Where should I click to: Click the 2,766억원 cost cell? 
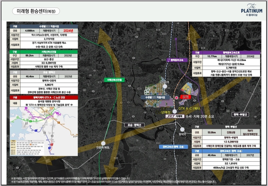[x=231, y=68]
